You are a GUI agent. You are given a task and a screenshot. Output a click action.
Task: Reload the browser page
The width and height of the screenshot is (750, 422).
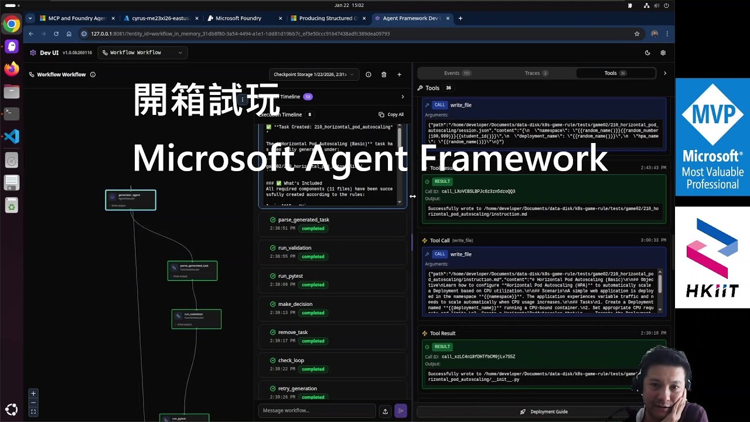pyautogui.click(x=56, y=34)
